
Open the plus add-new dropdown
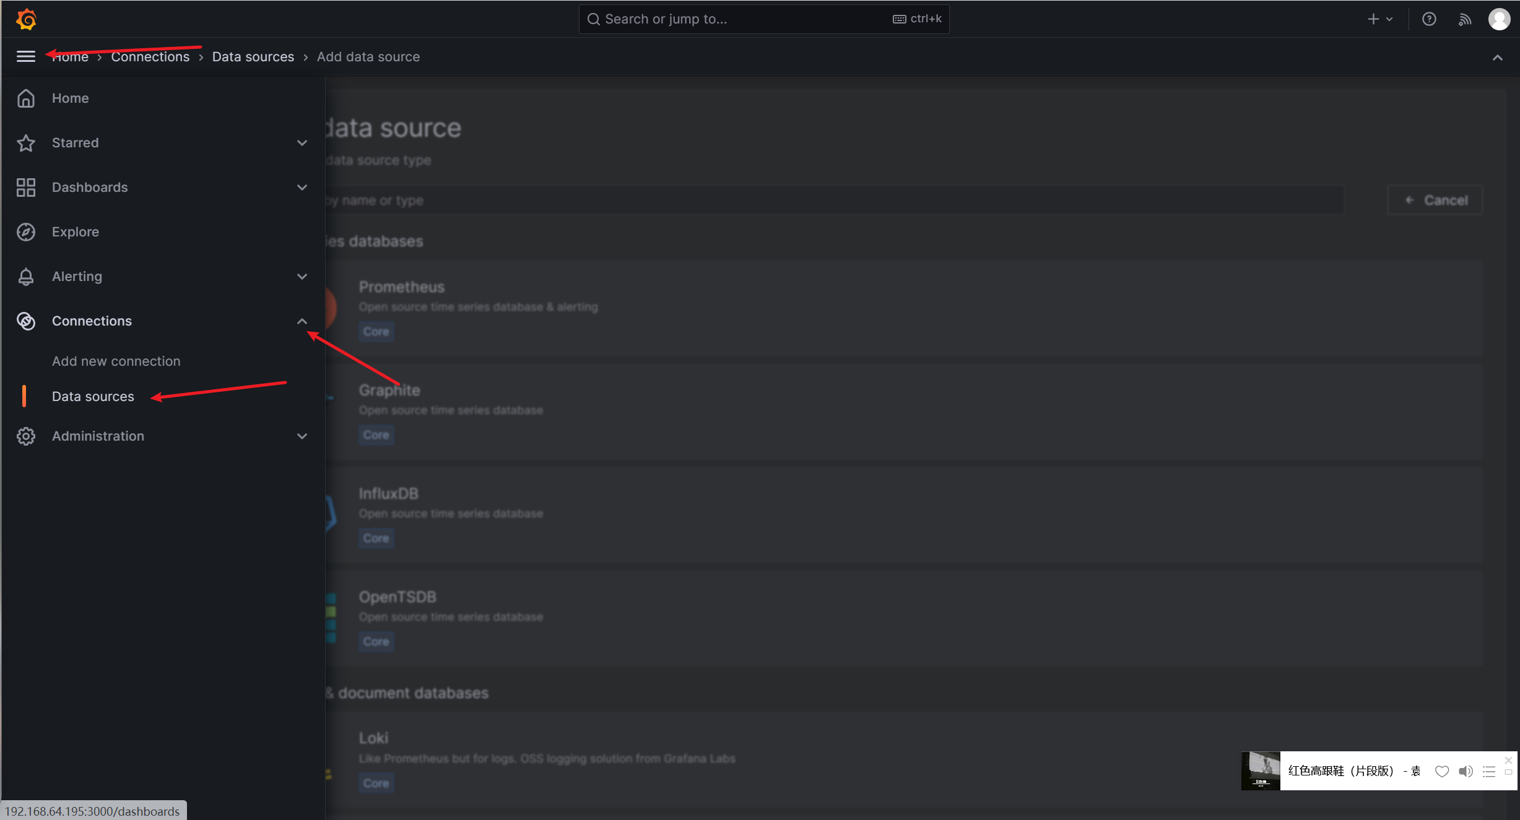(1379, 19)
